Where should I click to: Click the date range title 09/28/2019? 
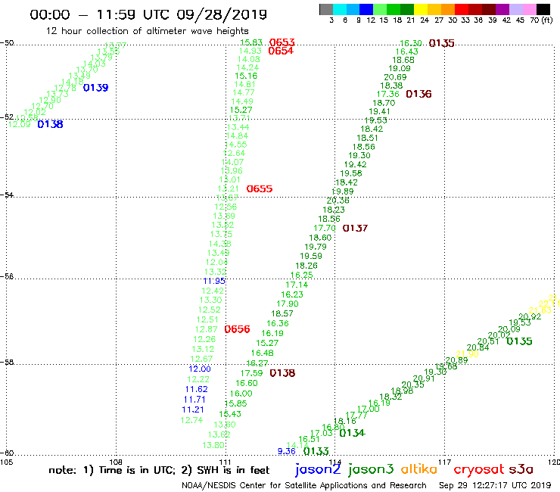222,14
